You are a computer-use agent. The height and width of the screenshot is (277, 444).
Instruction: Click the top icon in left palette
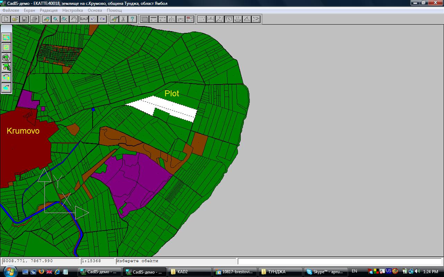tap(6, 37)
